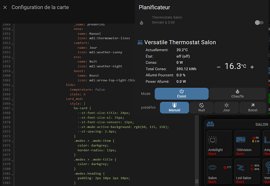
Task: Click the Power Allumé 0.0 W value
Action: [x=181, y=81]
